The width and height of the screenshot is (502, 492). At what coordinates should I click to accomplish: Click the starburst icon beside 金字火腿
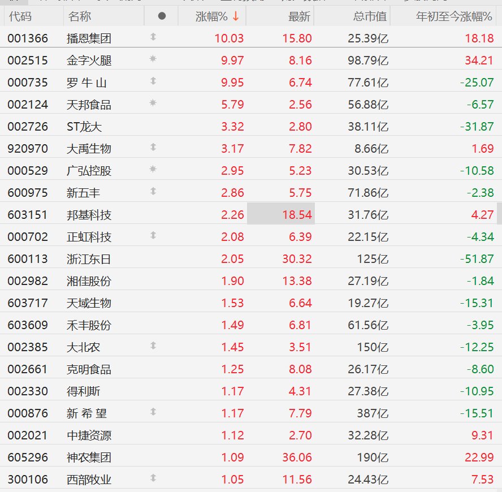[x=153, y=59]
